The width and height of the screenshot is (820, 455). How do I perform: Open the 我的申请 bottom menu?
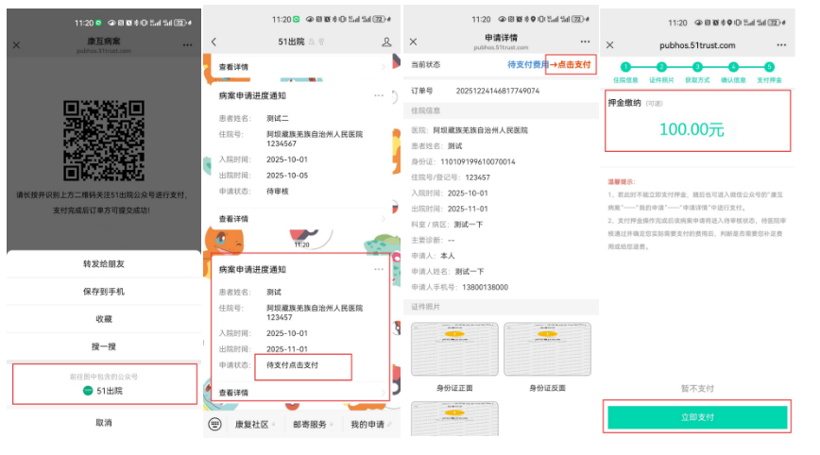point(367,425)
